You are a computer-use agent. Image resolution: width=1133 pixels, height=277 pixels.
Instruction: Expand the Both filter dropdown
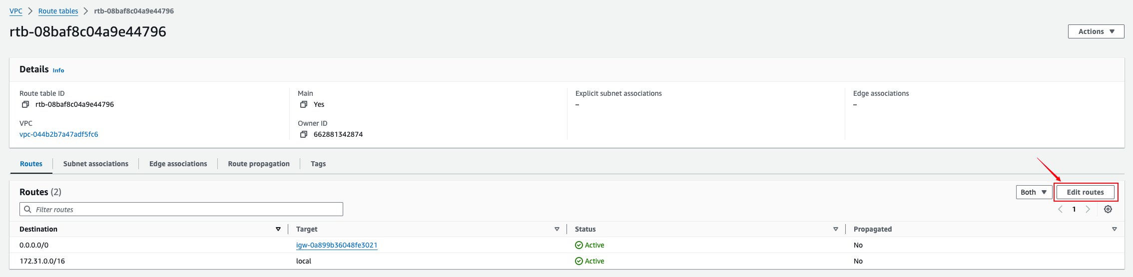1034,192
